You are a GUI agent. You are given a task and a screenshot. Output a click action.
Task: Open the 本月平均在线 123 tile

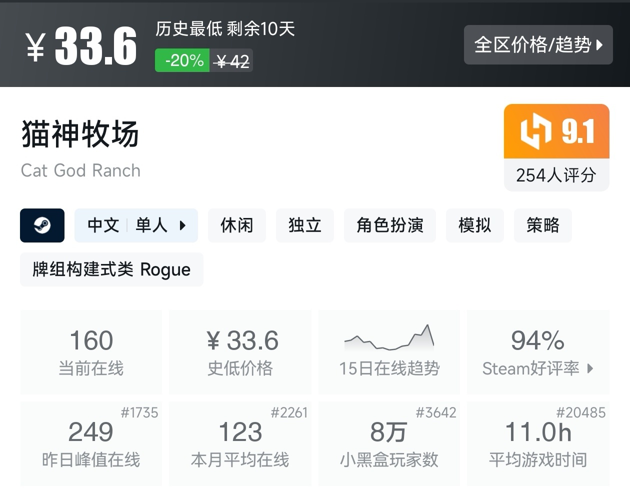click(x=240, y=443)
